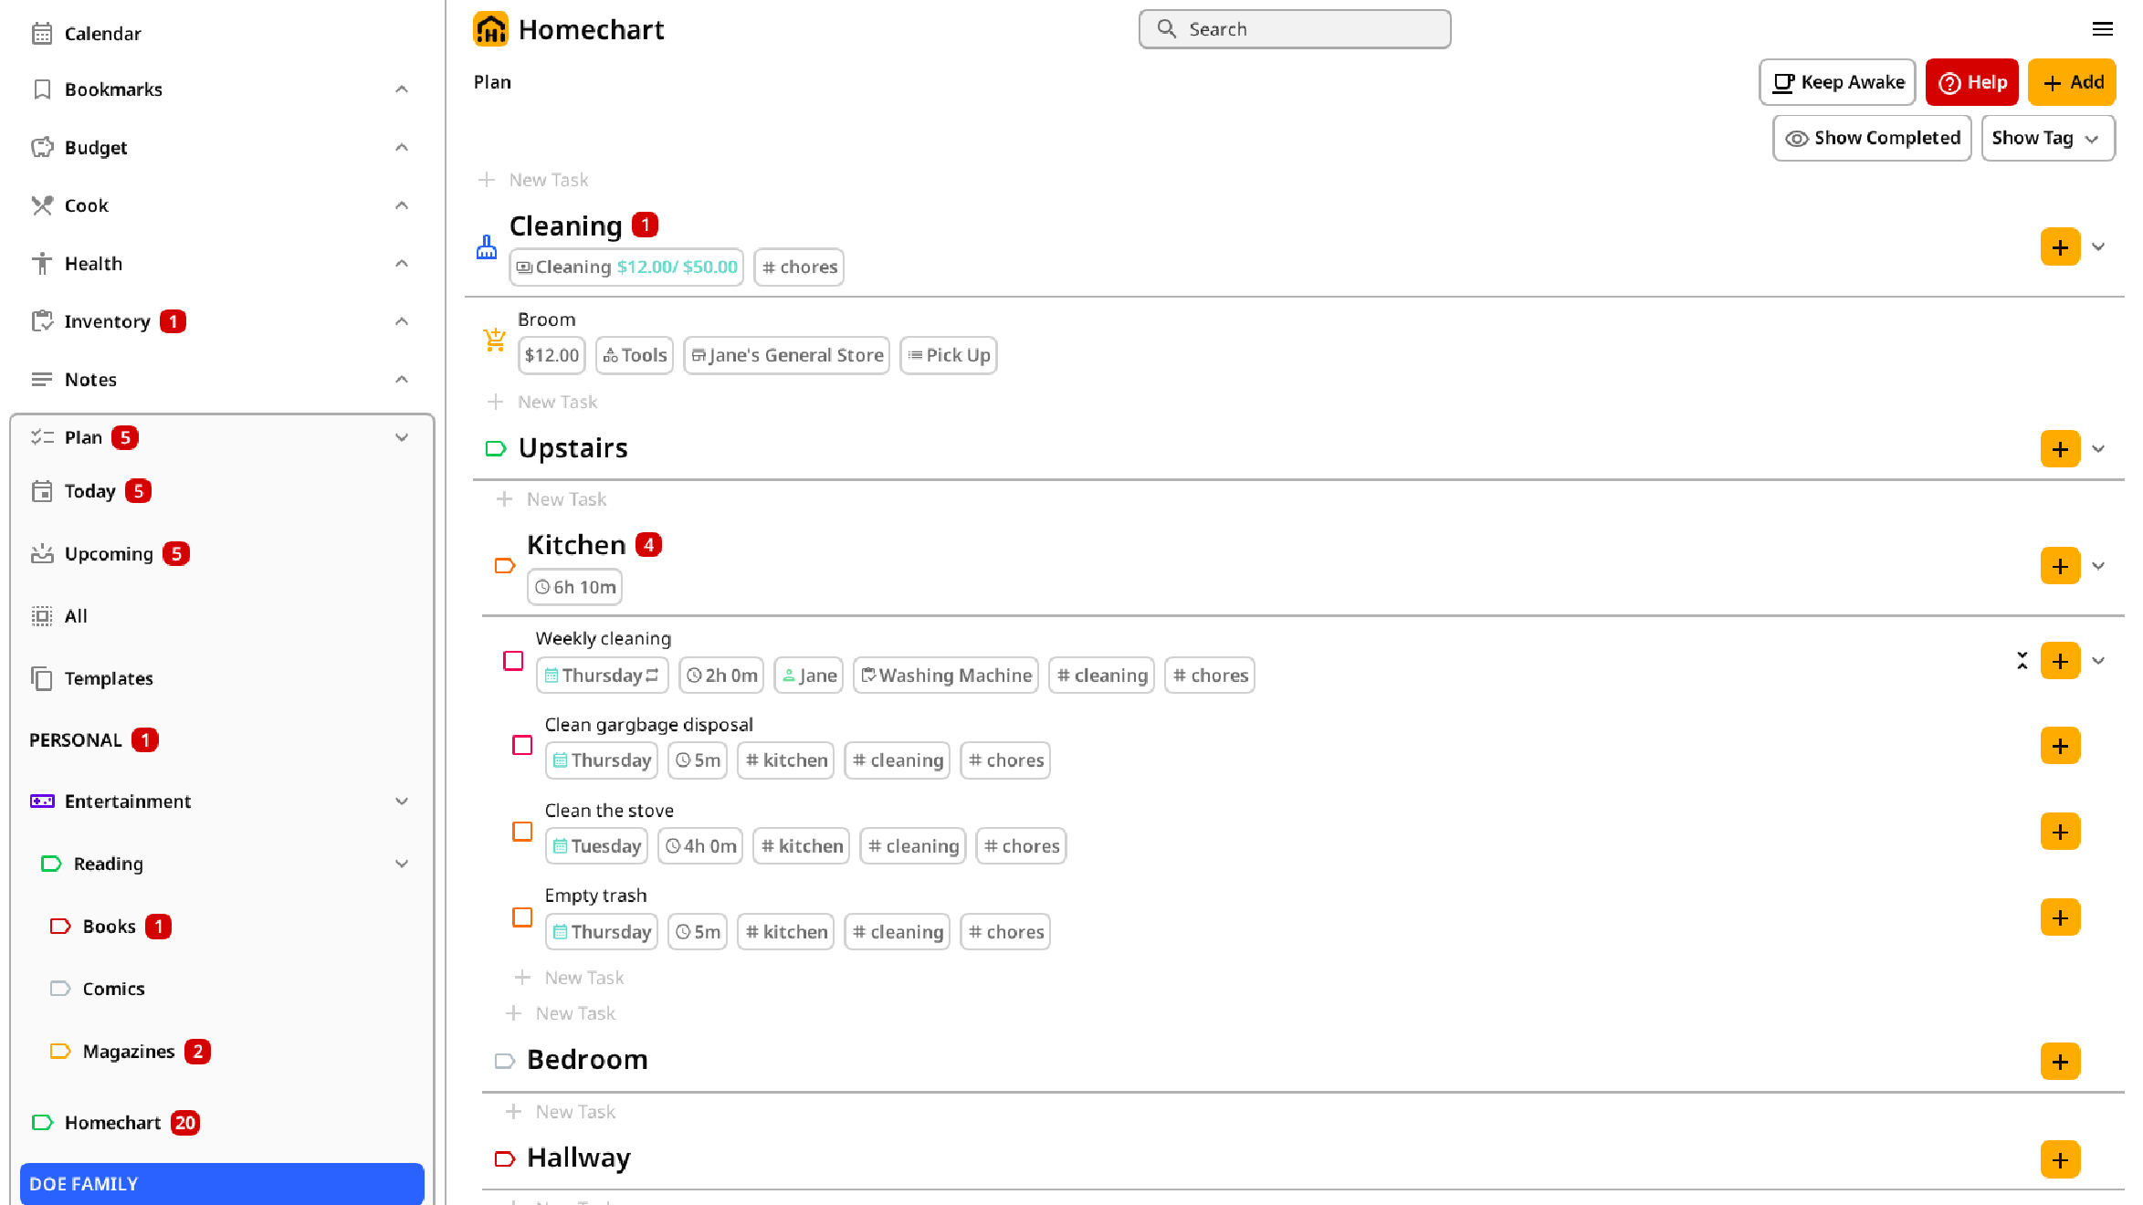Check the Clean the stove checkbox

[522, 832]
